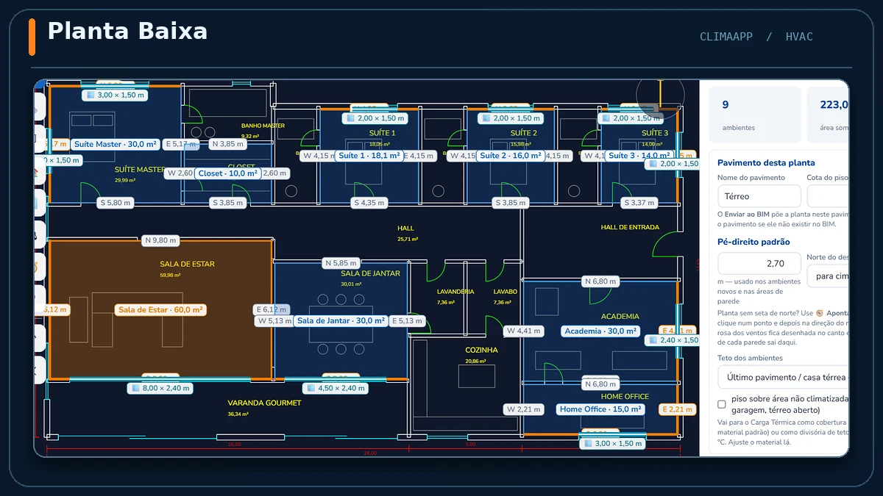Click the W 4,41 m wall label
This screenshot has width=883, height=496.
click(524, 331)
